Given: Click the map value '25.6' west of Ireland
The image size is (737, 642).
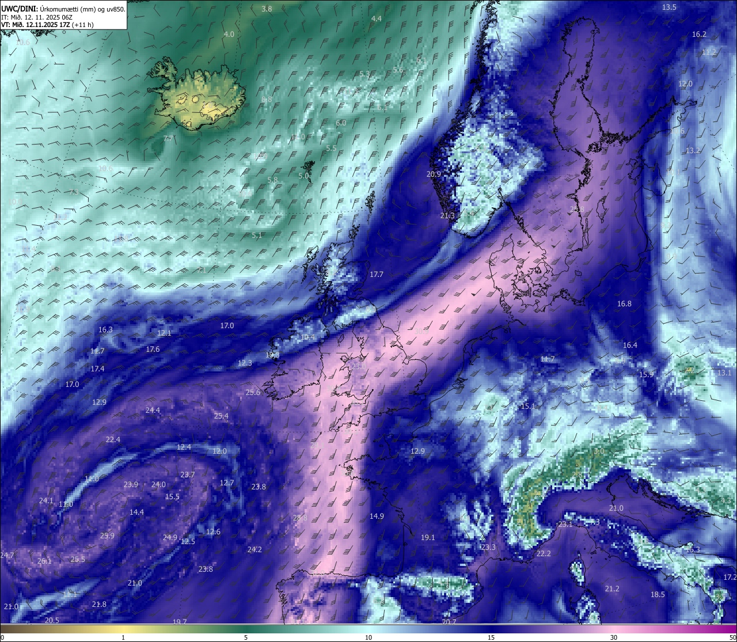Looking at the screenshot, I should coord(253,393).
